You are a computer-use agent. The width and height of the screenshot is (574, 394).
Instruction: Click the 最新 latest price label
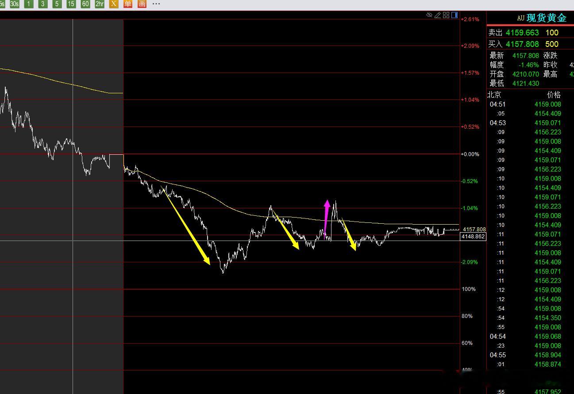497,56
